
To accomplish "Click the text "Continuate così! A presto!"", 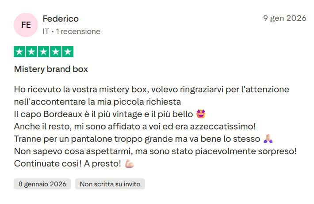I will 67,163.
